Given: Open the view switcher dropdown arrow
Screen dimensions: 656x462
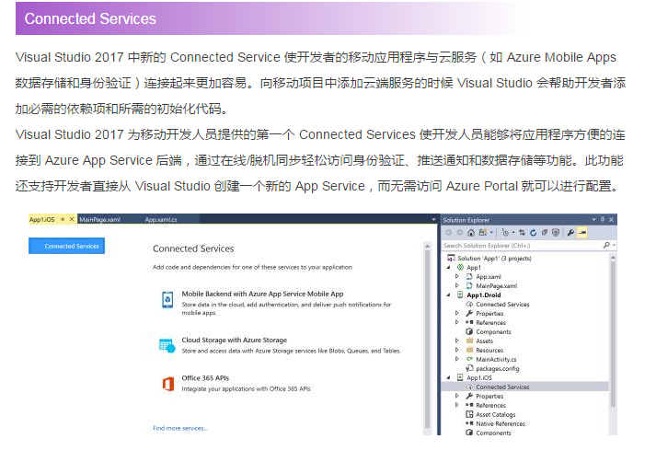Looking at the screenshot, I should pos(491,233).
